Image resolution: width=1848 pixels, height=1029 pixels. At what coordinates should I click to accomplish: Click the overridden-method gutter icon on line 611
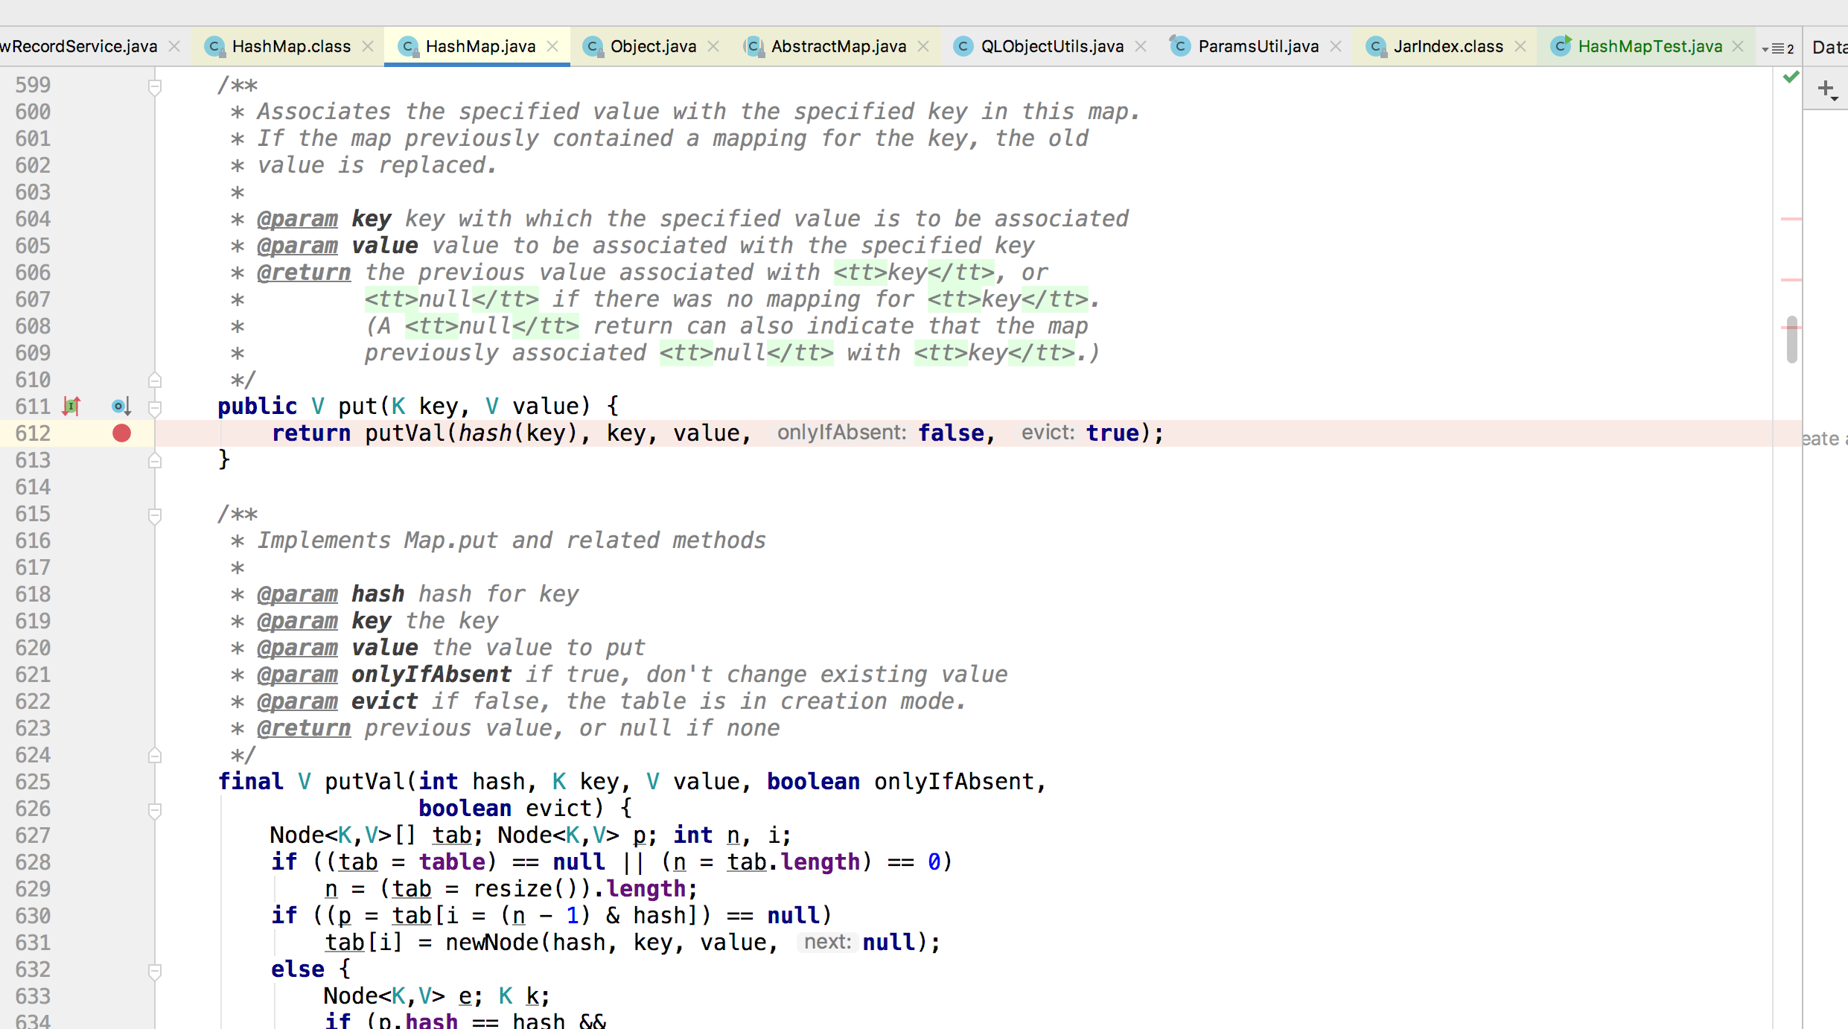(121, 407)
